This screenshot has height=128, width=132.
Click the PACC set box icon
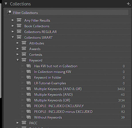24,123
